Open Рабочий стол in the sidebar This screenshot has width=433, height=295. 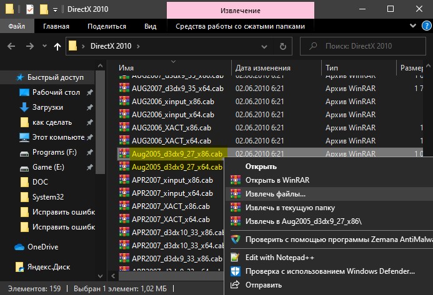pos(56,92)
